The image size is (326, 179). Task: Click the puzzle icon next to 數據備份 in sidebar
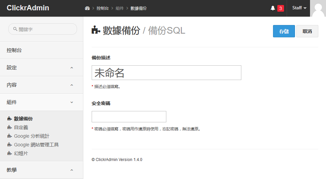(x=10, y=119)
